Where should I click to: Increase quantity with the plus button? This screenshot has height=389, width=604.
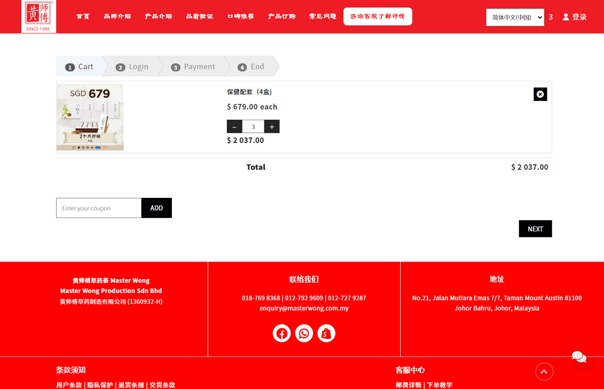(272, 127)
